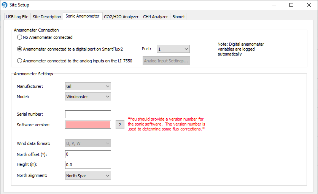Switch to the CH4 Analyzer tab
318x194 pixels.
click(x=155, y=17)
